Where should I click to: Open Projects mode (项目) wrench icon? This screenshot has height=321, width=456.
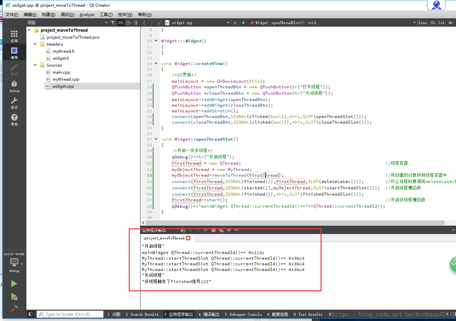point(14,102)
